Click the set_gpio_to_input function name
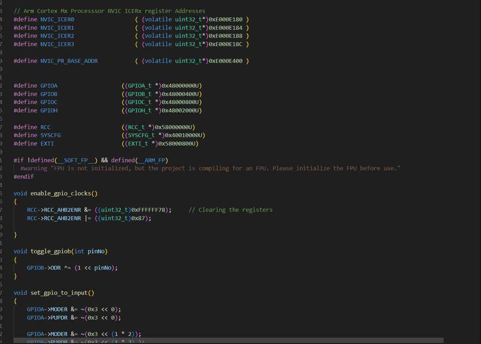The width and height of the screenshot is (481, 344). click(x=59, y=293)
